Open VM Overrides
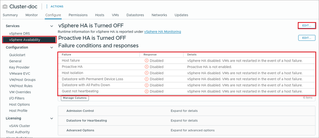 point(20,92)
